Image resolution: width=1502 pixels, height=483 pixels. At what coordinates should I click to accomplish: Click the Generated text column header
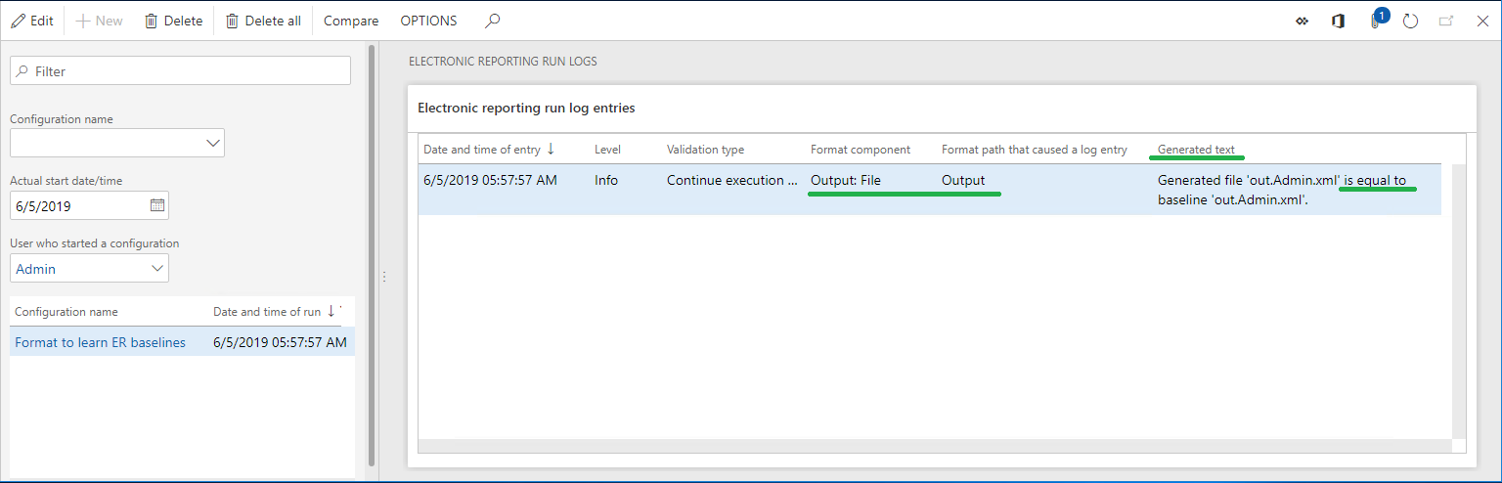[1196, 150]
